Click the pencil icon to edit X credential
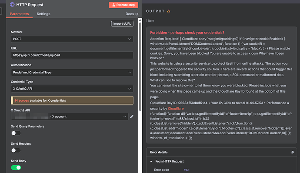Screen dimensions: 300x173 (132, 116)
